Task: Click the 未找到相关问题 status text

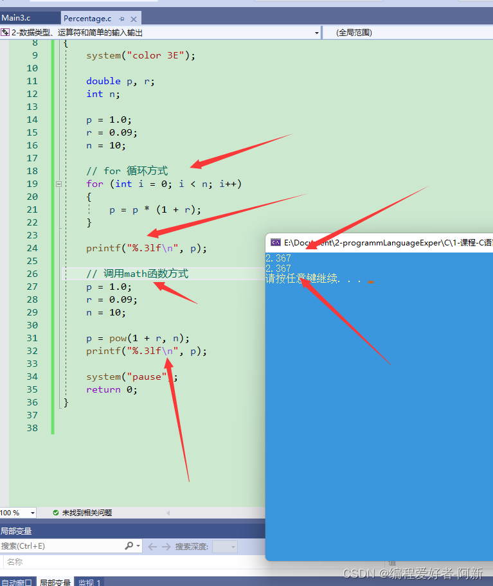Action: (x=87, y=513)
